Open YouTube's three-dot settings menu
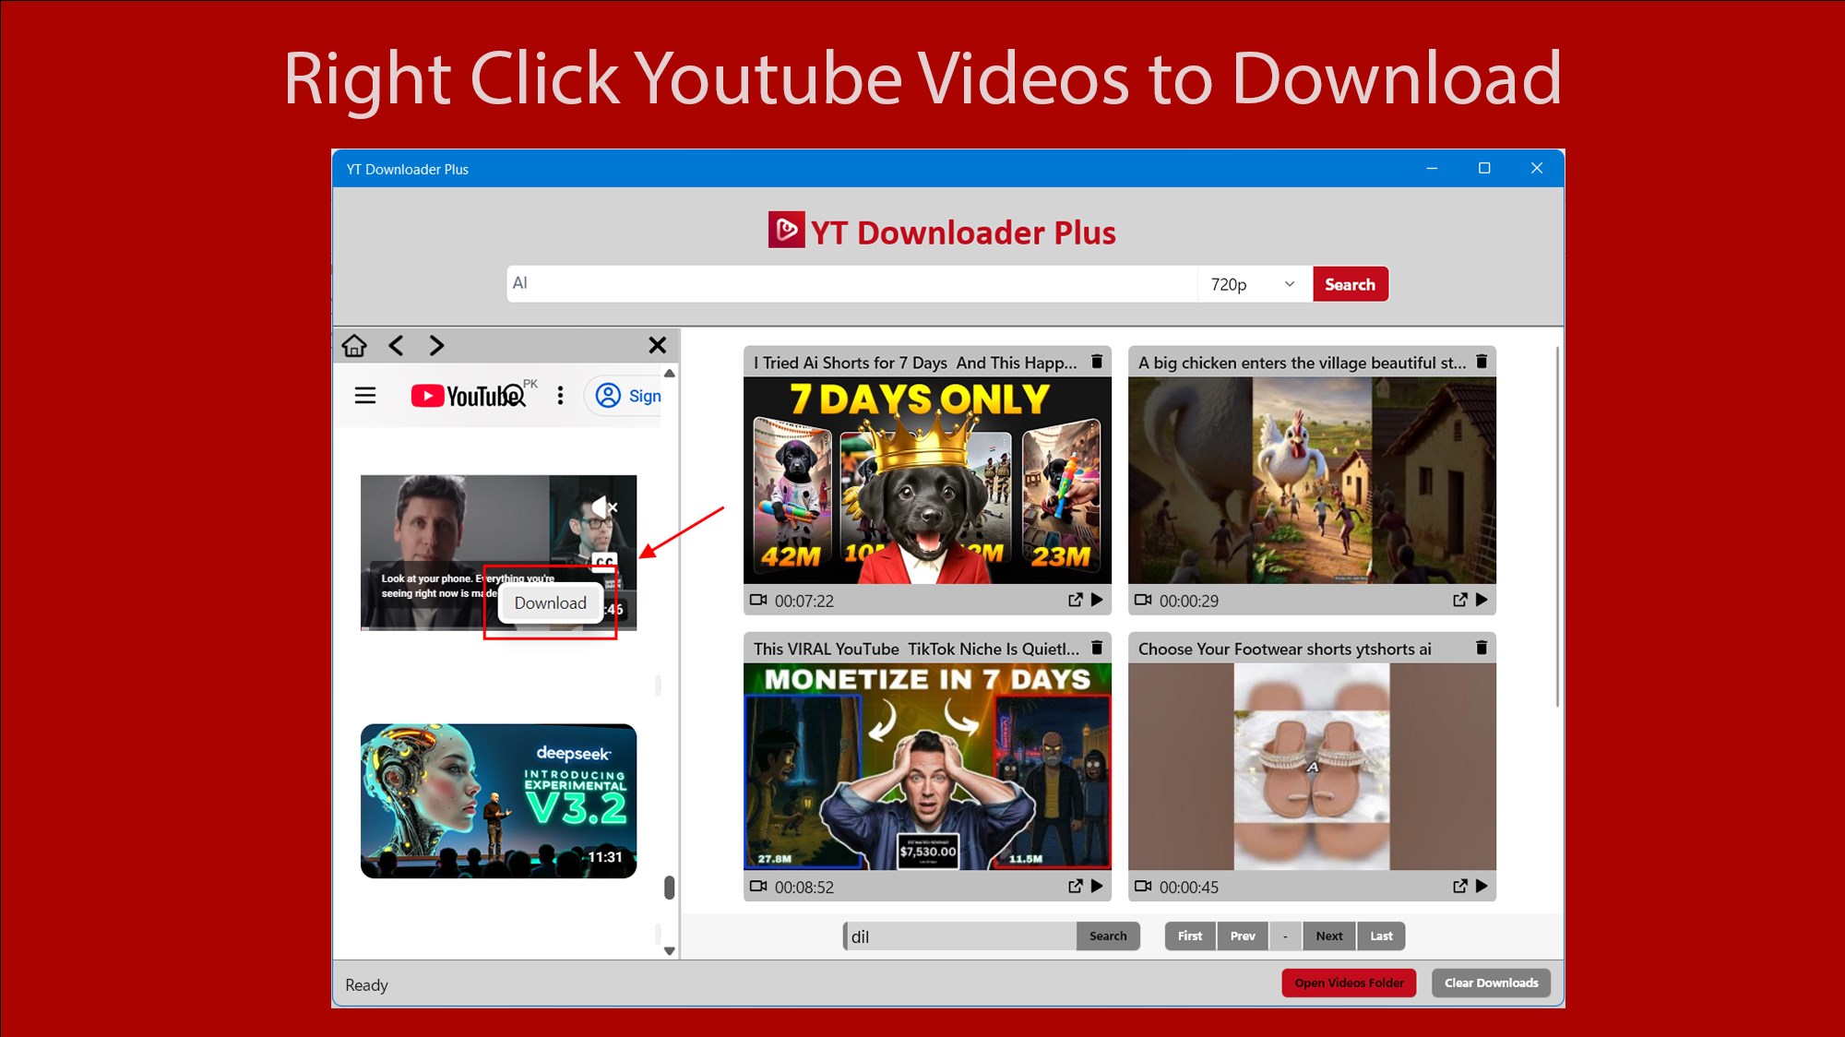 tap(560, 396)
